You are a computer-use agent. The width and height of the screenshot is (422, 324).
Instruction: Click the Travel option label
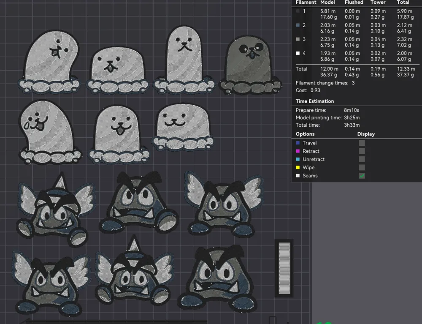click(x=309, y=143)
